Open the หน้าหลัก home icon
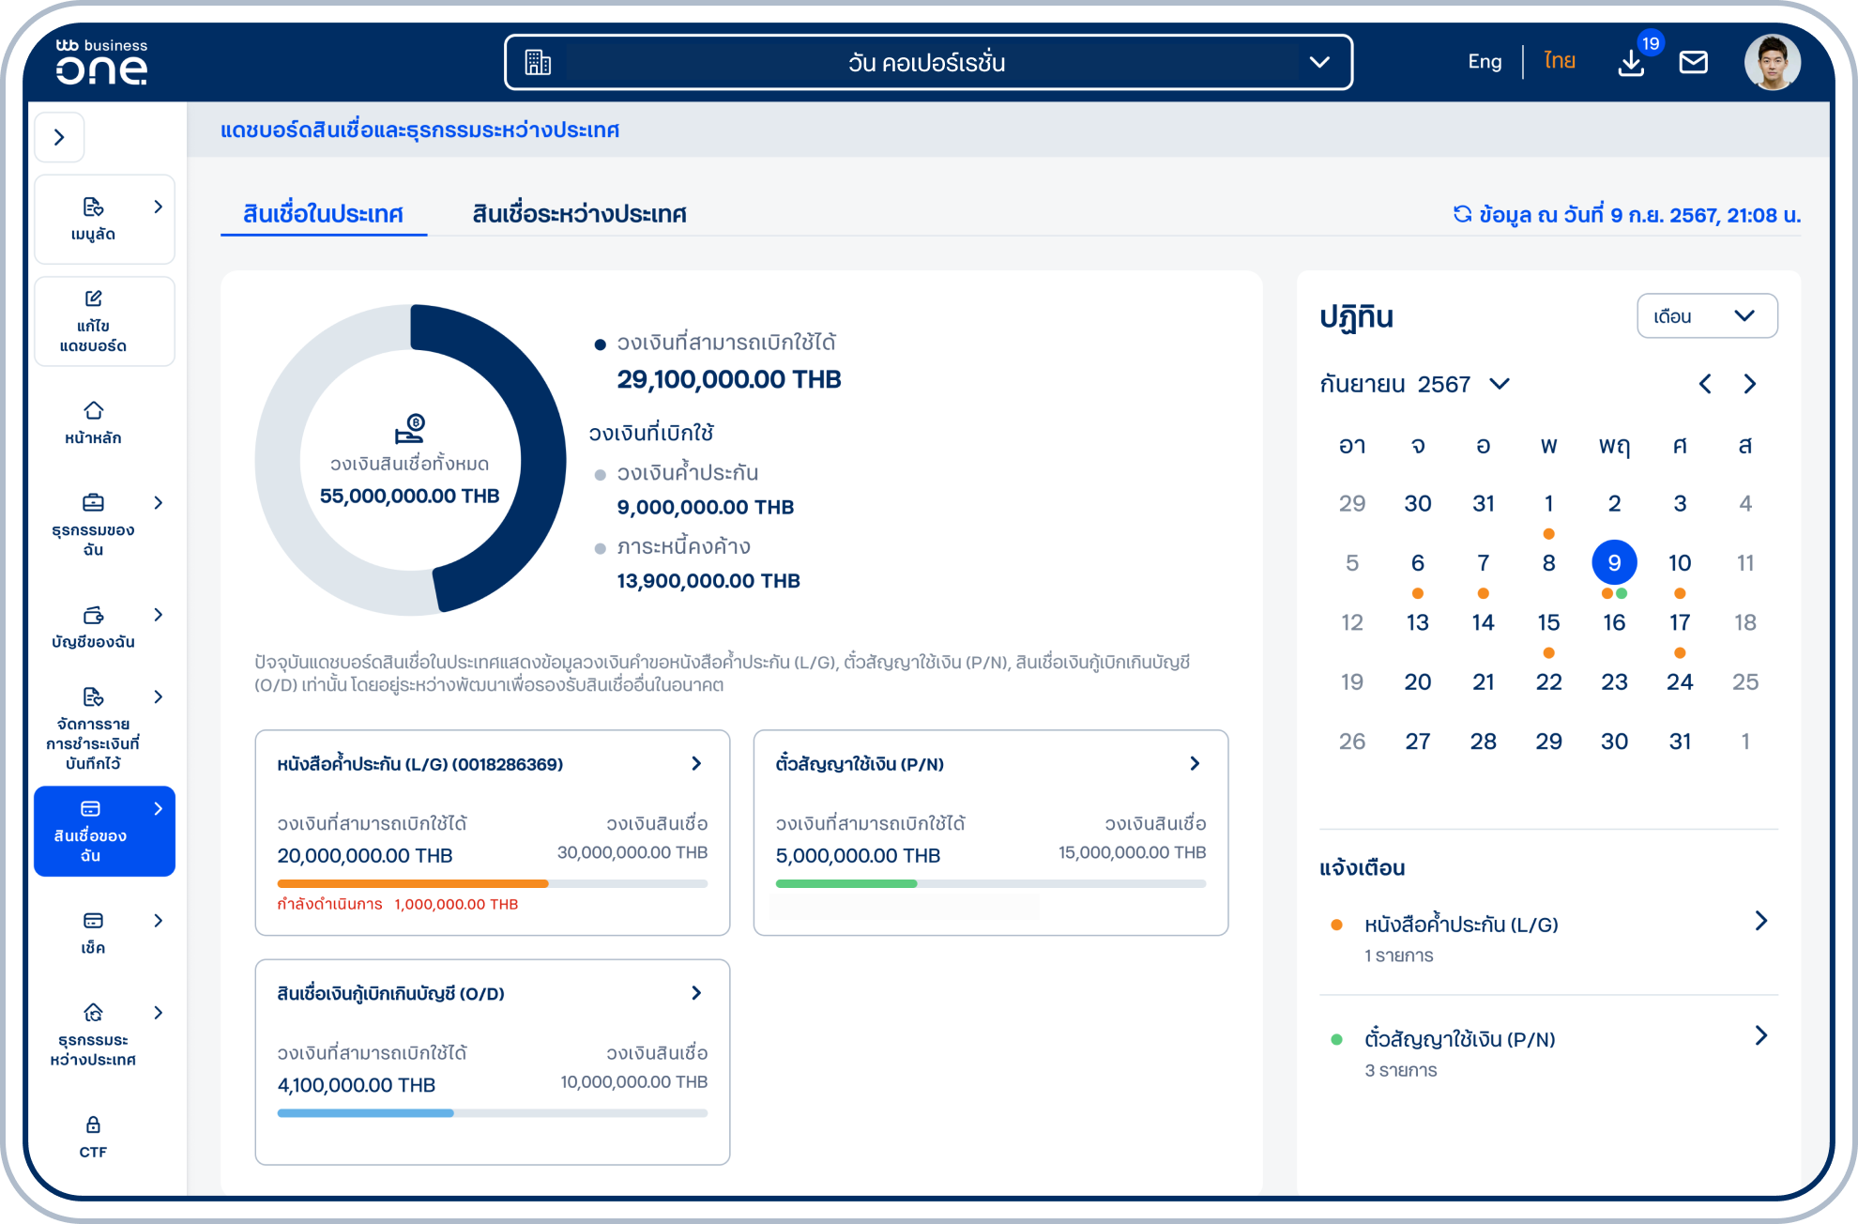The image size is (1858, 1224). tap(93, 411)
